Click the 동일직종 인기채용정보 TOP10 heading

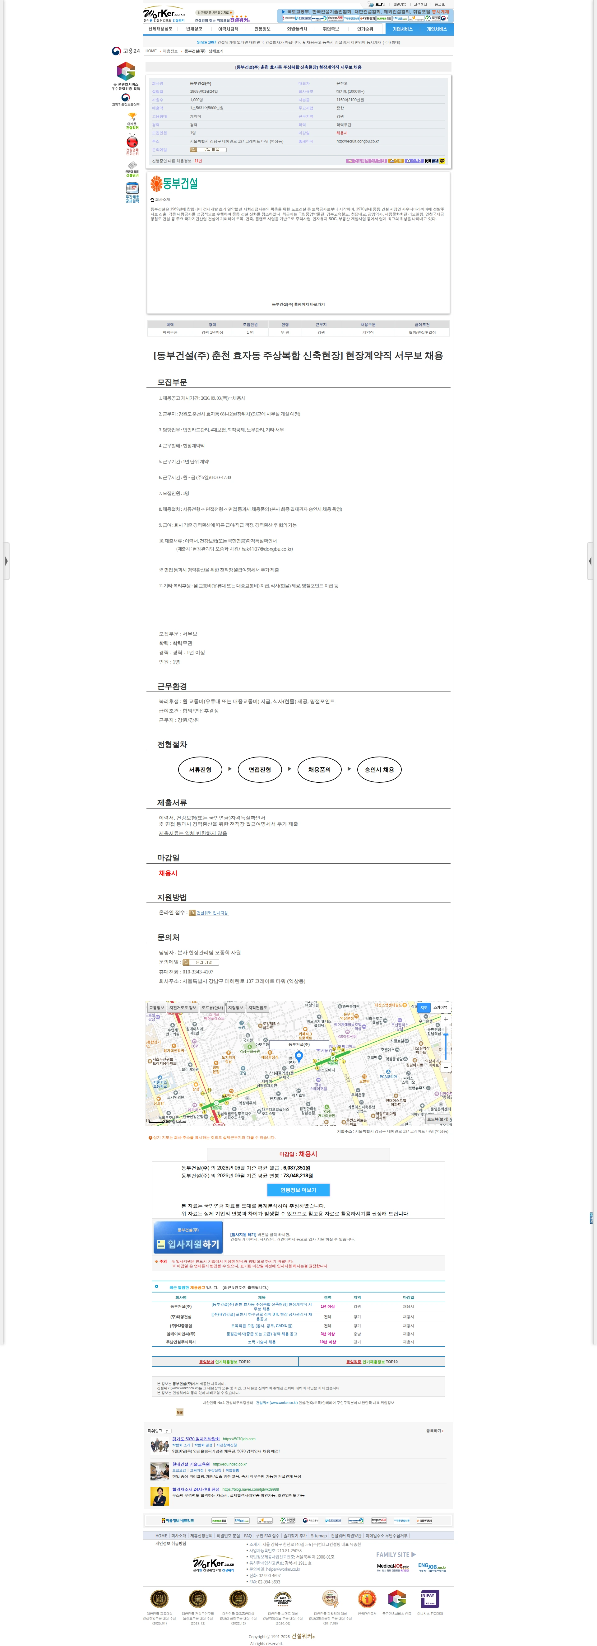pos(372,1362)
